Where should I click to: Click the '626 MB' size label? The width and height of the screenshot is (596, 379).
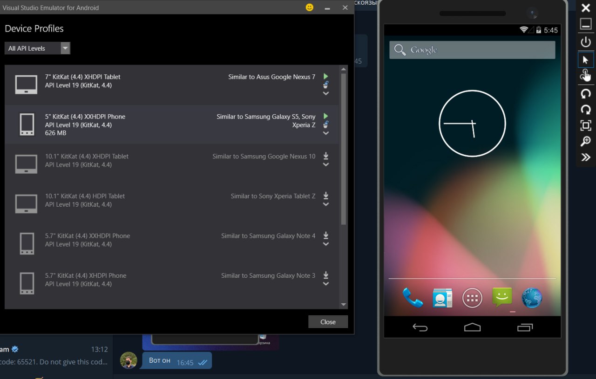click(x=56, y=133)
